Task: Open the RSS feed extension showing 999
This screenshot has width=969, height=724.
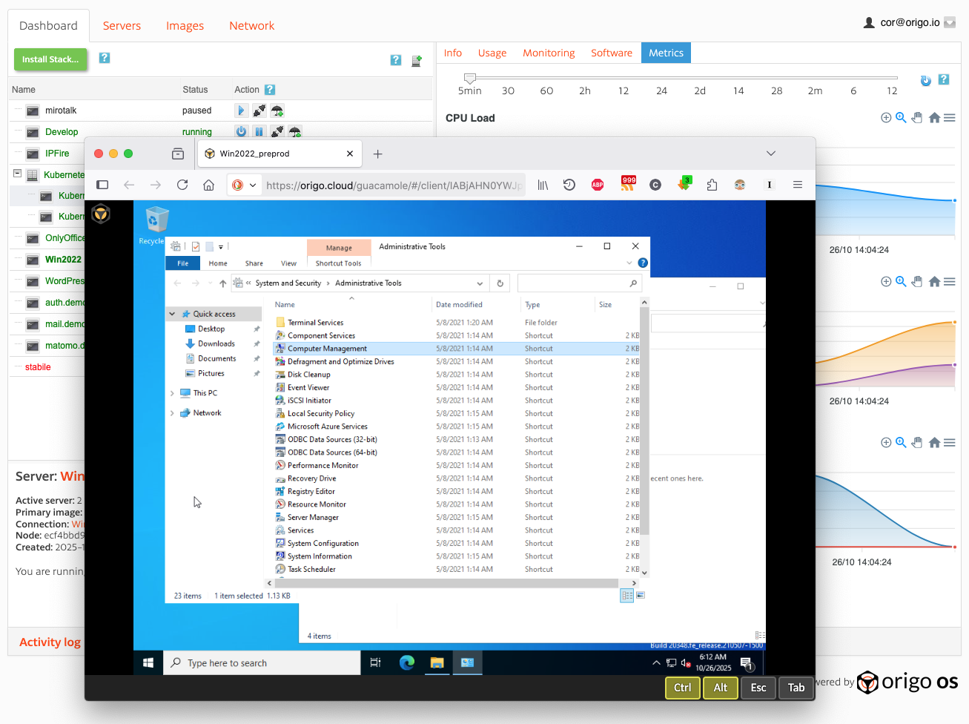Action: point(628,185)
